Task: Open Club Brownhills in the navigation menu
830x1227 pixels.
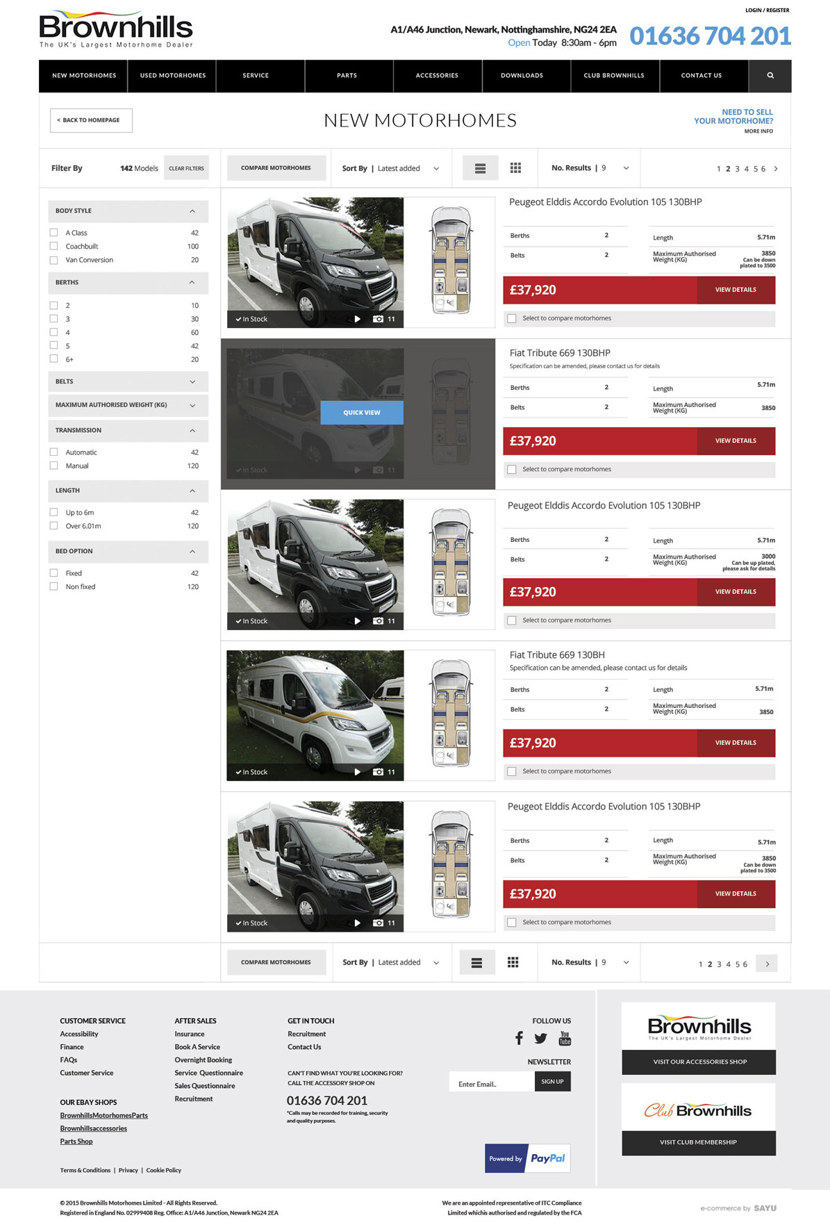Action: point(614,76)
